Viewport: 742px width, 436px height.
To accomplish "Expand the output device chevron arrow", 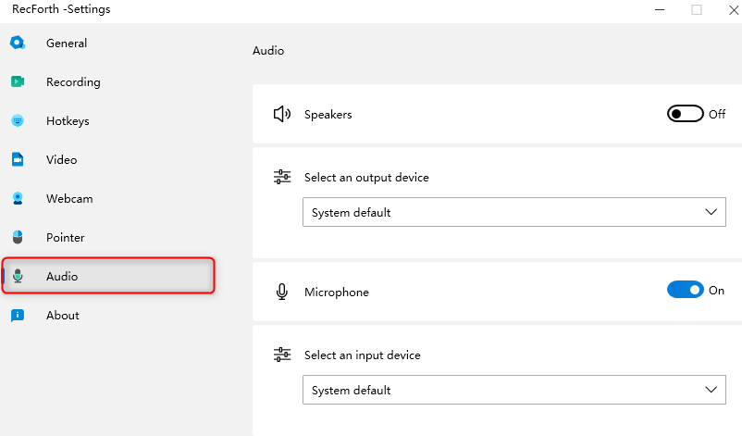I will pos(711,212).
